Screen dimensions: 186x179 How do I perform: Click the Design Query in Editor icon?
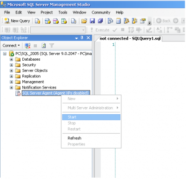(x=149, y=30)
